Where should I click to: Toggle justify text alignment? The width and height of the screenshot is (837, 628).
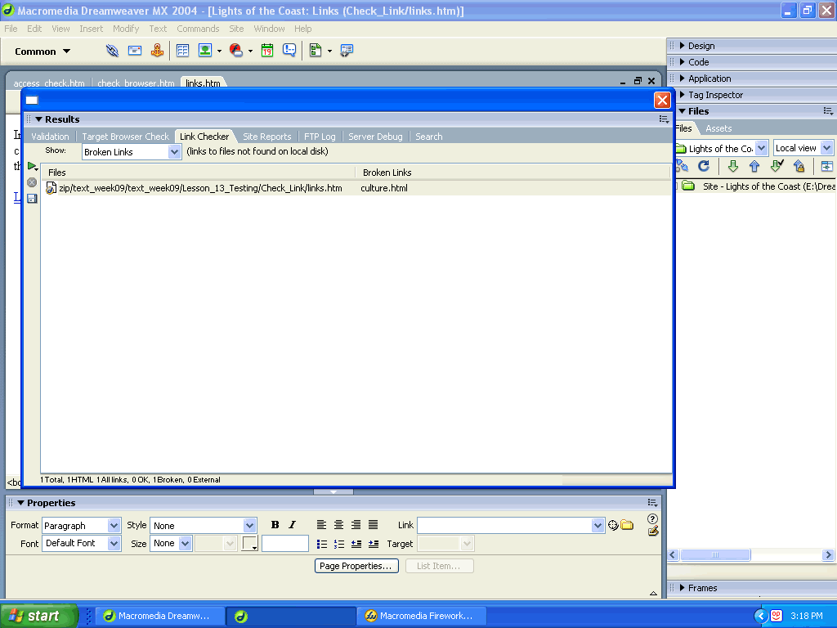pos(373,525)
